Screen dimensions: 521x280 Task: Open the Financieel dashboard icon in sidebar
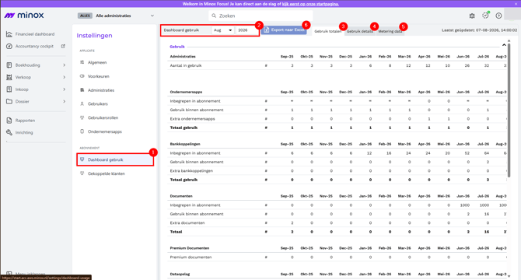9,34
